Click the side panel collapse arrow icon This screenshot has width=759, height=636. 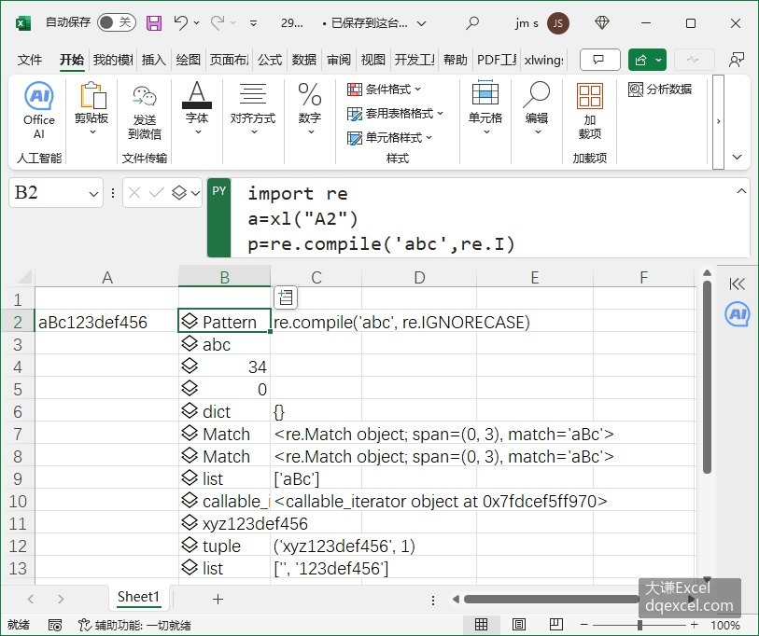pyautogui.click(x=737, y=283)
